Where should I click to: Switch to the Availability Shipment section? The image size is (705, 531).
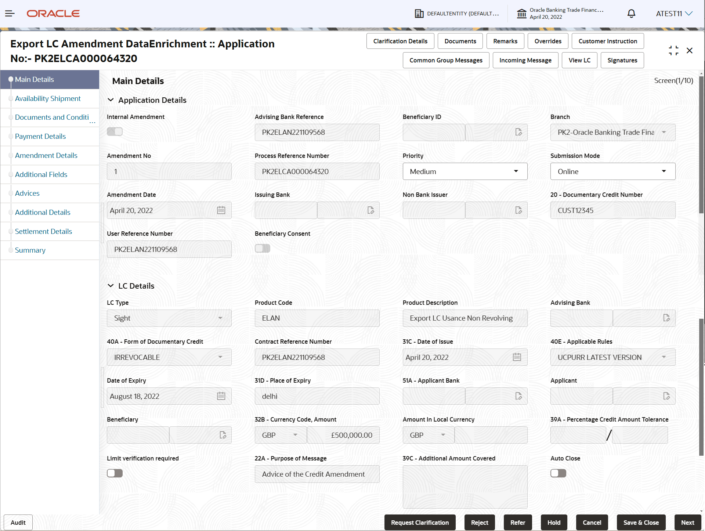[48, 98]
